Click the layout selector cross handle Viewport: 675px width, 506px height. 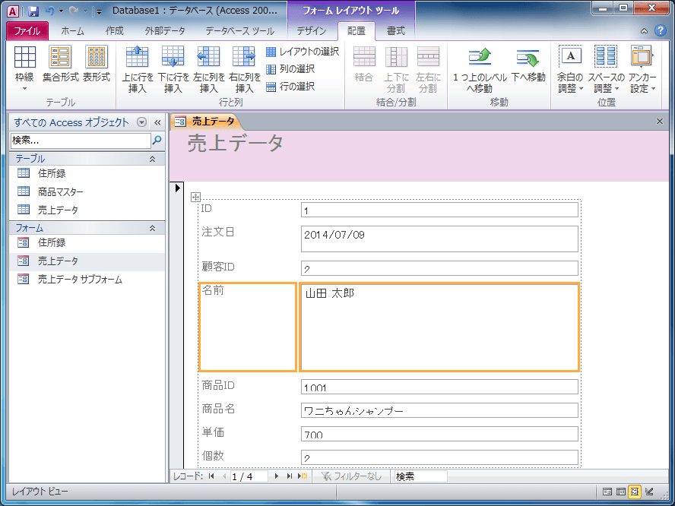(195, 197)
